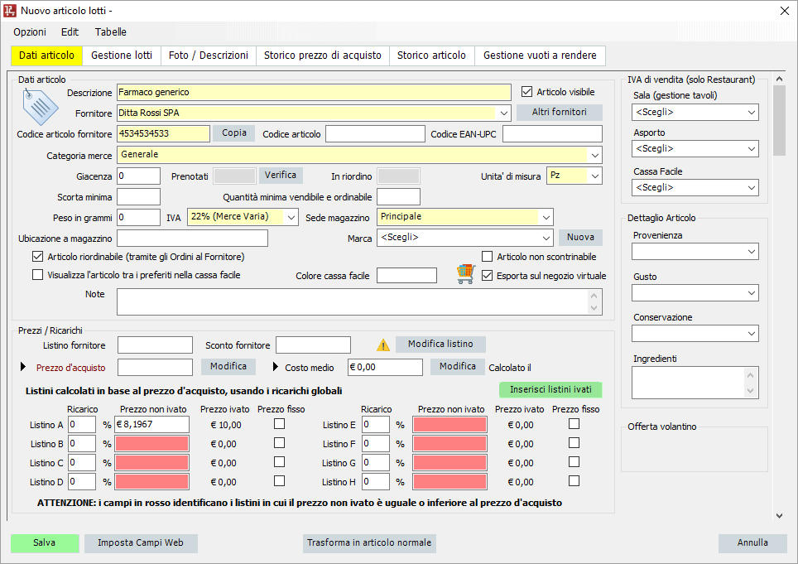The image size is (798, 564).
Task: Click Altri fornitori button
Action: coord(560,112)
